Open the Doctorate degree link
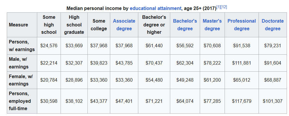Viewport: 289px width, 116px height. (272, 25)
